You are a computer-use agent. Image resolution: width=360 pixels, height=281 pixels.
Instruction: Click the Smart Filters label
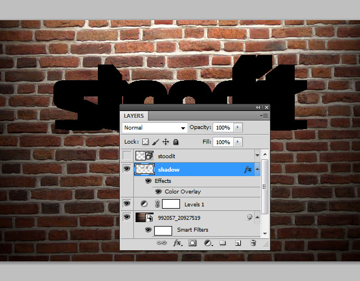pos(192,230)
